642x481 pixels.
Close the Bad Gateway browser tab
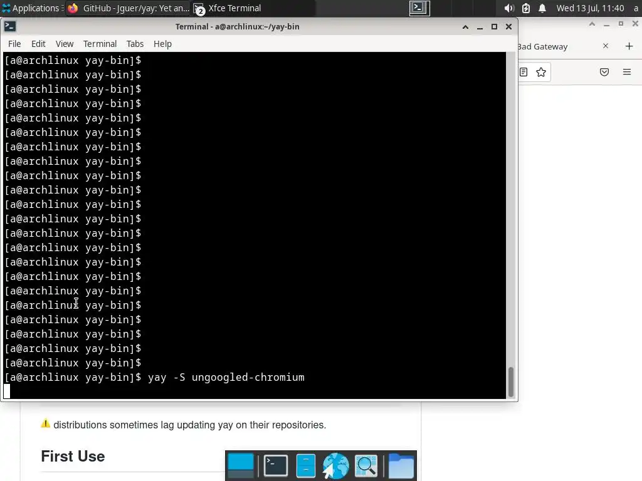click(606, 46)
